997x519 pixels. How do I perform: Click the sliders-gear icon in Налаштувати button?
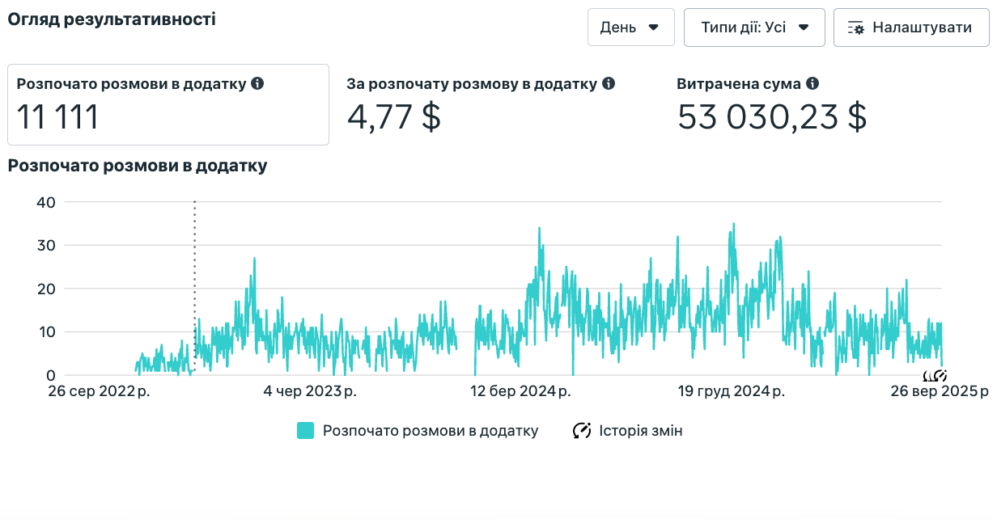[856, 28]
